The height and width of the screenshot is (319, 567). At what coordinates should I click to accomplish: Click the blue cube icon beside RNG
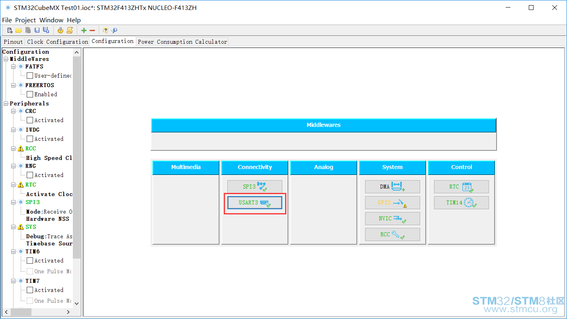click(x=21, y=166)
